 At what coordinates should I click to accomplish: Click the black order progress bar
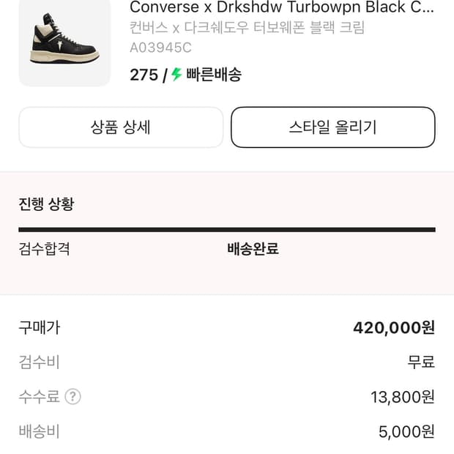coord(227,230)
